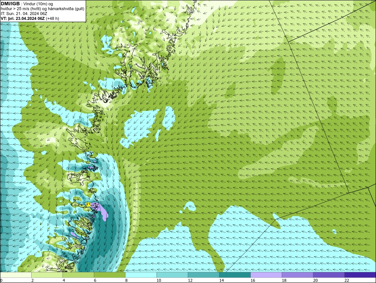Click the 18–20 m/s purple swatch
The image size is (376, 283).
[x=297, y=275]
